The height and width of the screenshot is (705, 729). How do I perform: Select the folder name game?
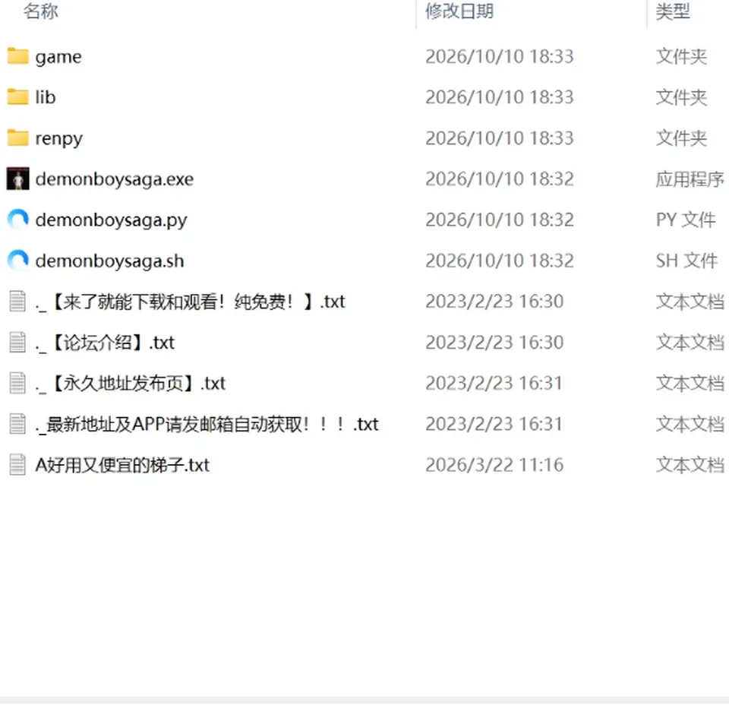click(x=58, y=57)
